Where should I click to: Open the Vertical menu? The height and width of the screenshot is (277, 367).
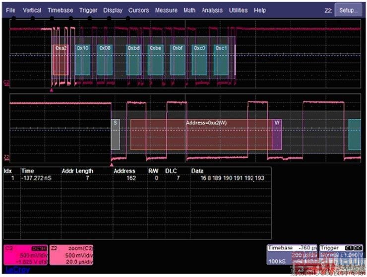point(32,10)
